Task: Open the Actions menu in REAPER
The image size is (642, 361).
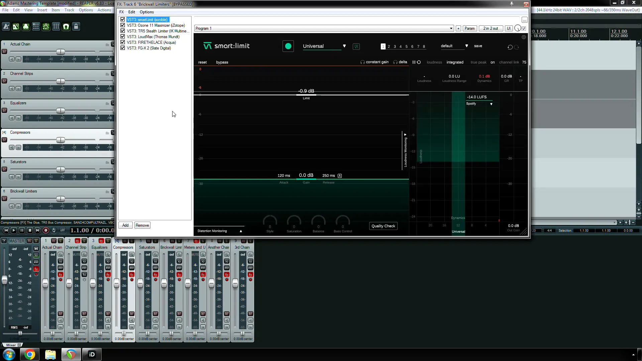Action: [104, 10]
